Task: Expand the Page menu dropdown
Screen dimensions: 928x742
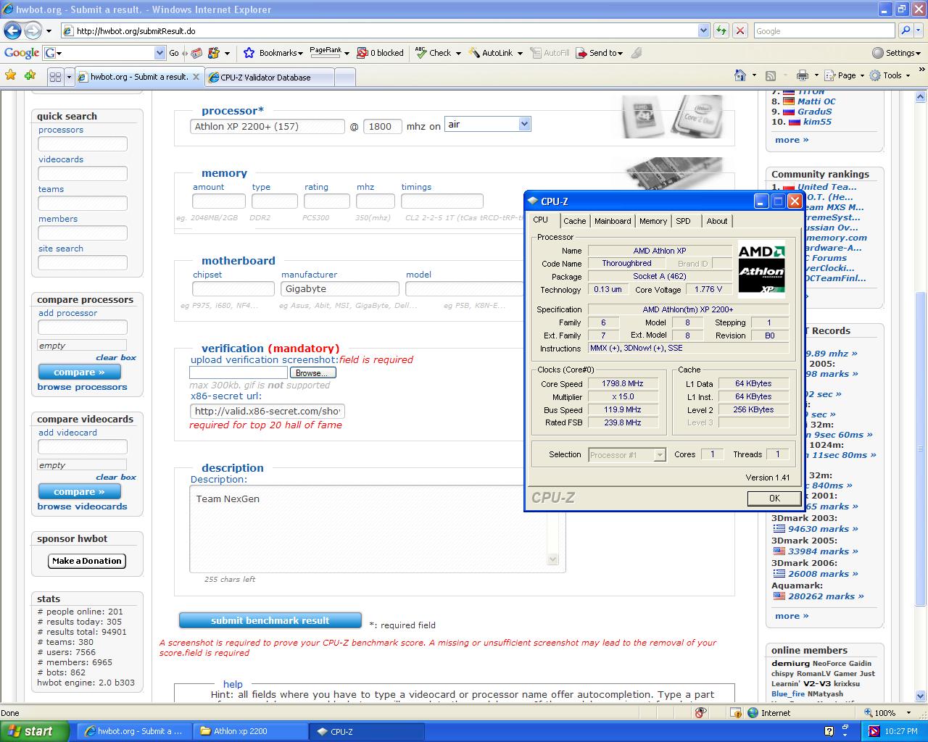Action: click(x=861, y=75)
